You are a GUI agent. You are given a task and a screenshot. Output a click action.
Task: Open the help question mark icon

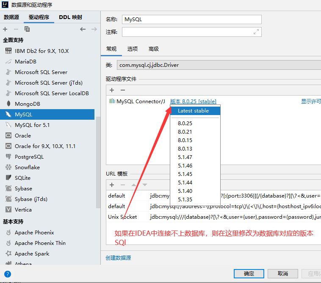(x=8, y=274)
